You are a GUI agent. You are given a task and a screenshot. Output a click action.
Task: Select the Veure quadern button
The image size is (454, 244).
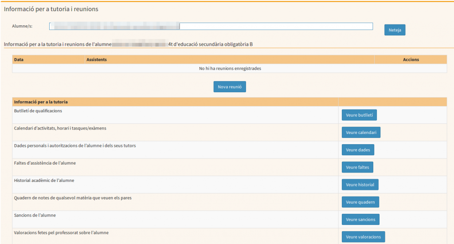point(360,202)
